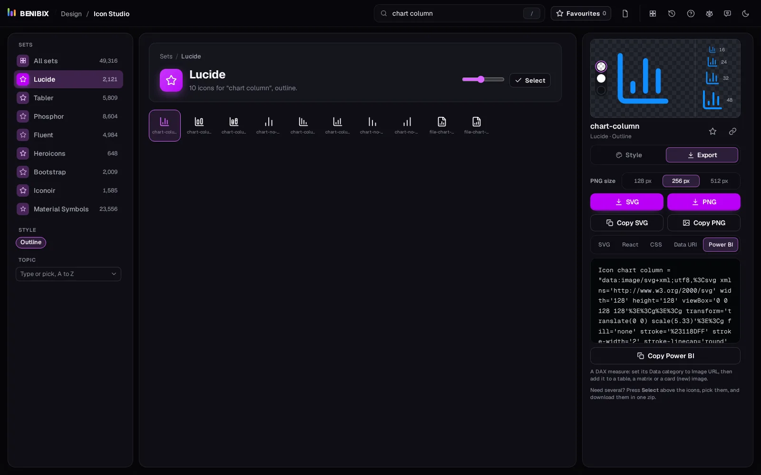Toggle the Outline style filter chip

coord(31,242)
